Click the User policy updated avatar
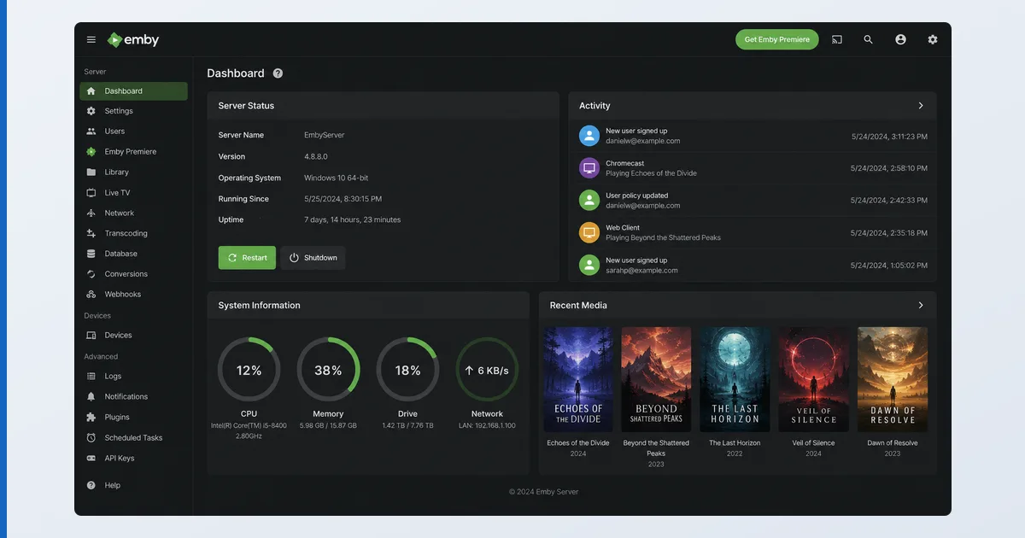 [589, 201]
